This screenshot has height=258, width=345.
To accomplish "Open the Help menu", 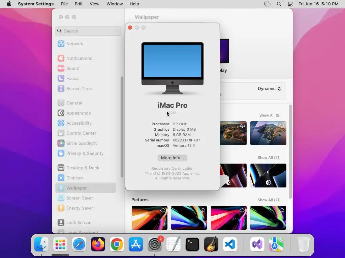I will [x=134, y=4].
